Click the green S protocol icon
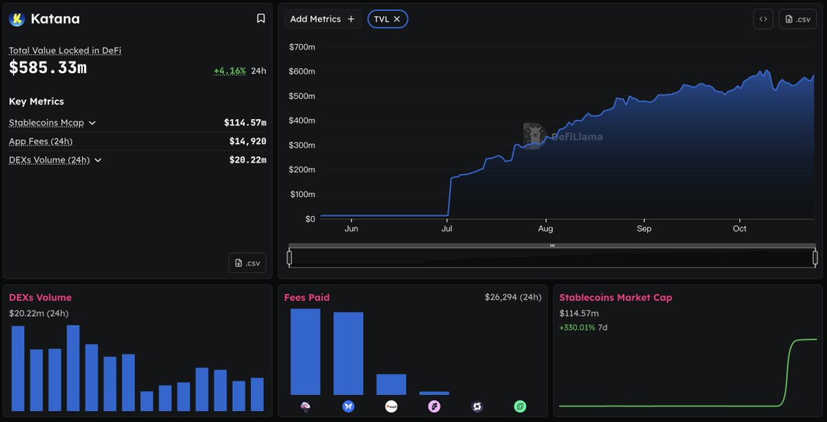Screen dimensions: 827x422 pyautogui.click(x=520, y=407)
